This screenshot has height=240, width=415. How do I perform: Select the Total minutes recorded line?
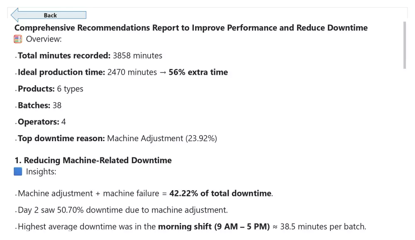(90, 56)
